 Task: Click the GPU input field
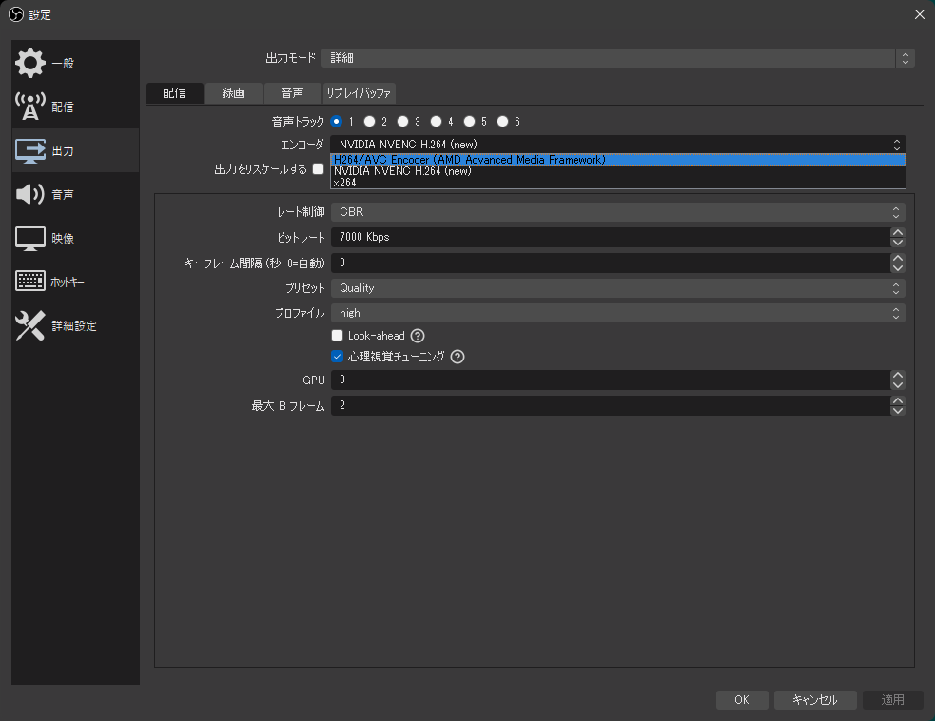click(611, 380)
